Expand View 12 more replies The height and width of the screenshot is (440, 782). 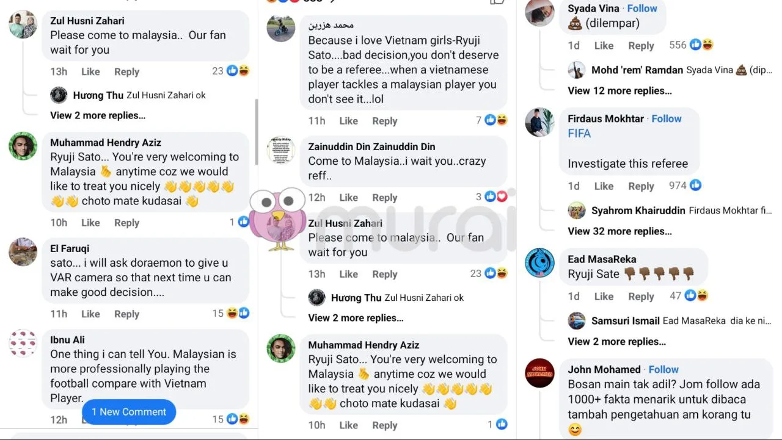click(619, 91)
